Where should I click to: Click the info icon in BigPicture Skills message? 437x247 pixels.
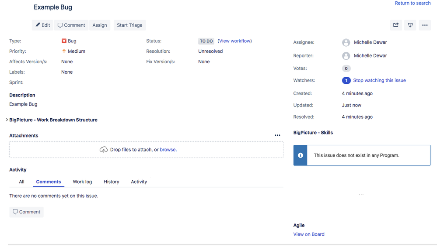301,155
